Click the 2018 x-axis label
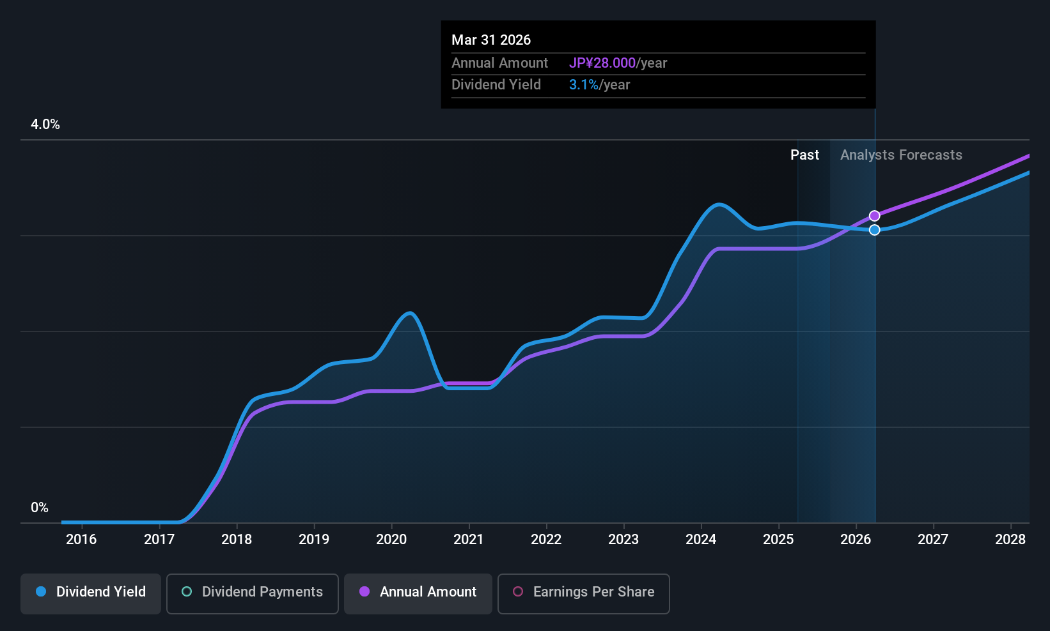 click(237, 540)
